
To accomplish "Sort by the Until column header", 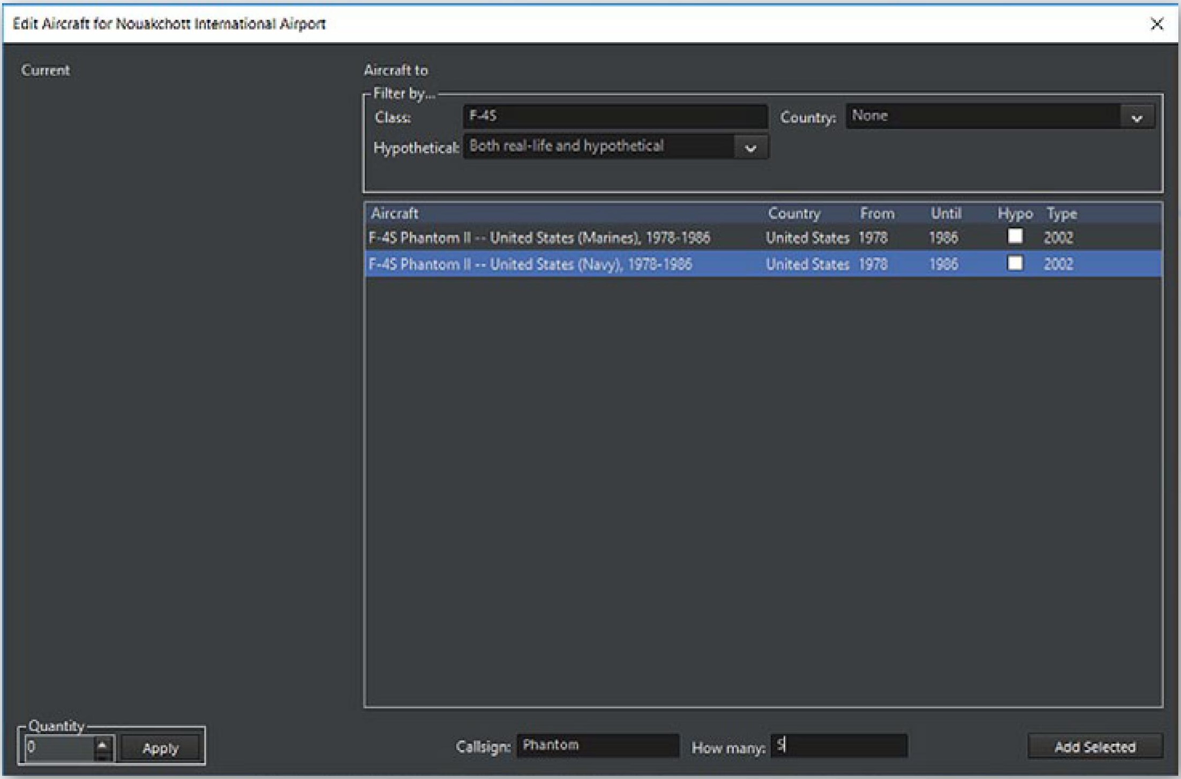I will (945, 214).
